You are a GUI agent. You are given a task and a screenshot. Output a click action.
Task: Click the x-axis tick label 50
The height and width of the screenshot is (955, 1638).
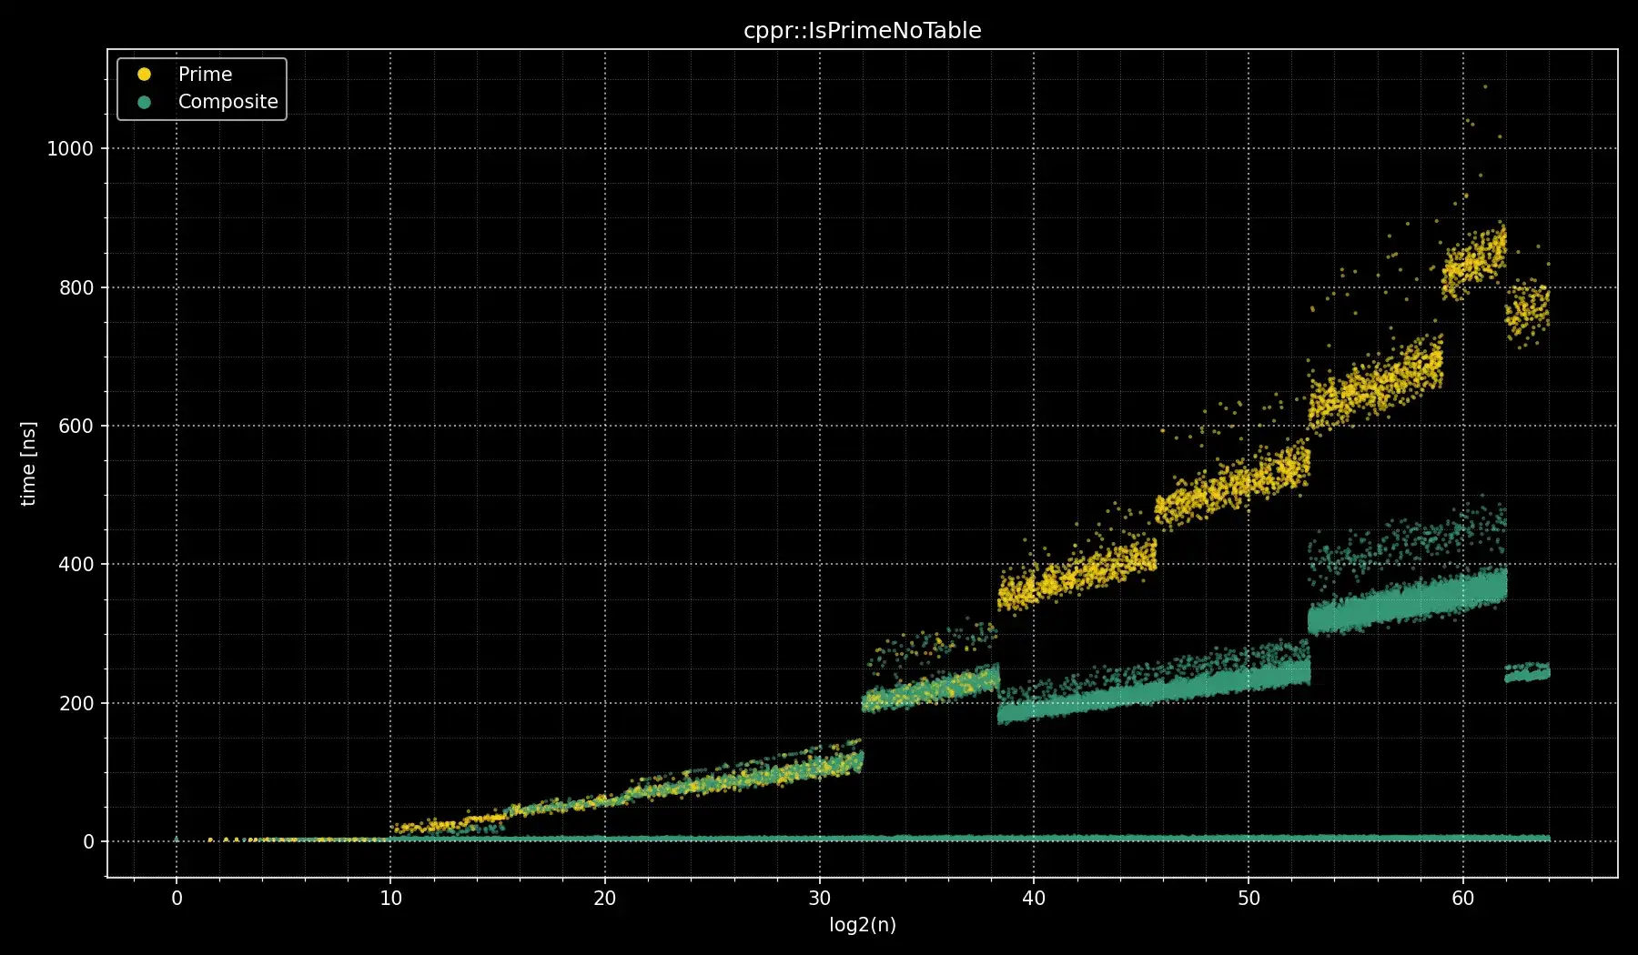[1249, 899]
